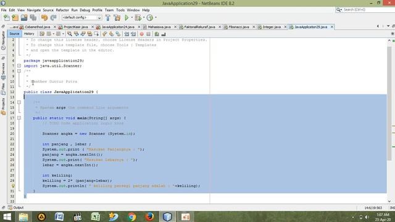Open the Files side panel
Image resolution: width=395 pixels, height=222 pixels.
3,89
